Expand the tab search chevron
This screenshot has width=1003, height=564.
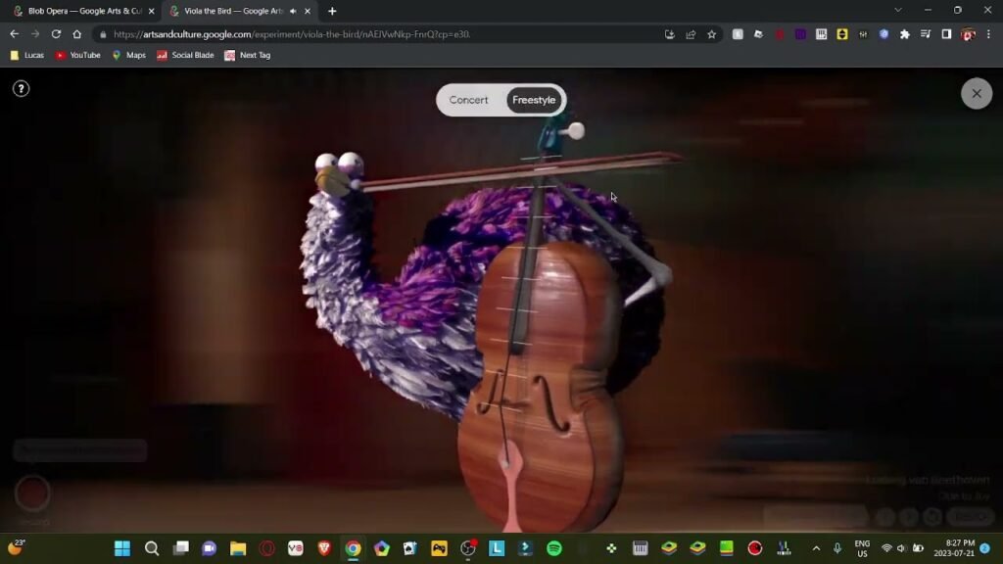(898, 10)
